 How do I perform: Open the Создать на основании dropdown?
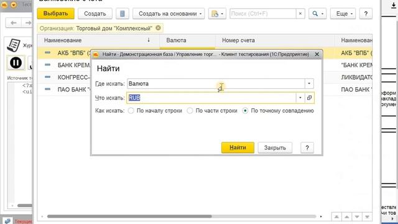[169, 14]
